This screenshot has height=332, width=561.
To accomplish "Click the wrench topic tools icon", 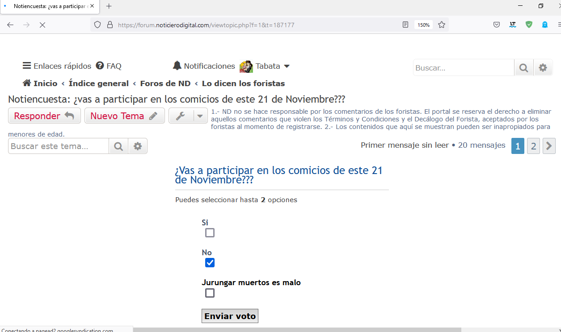I will [x=181, y=116].
